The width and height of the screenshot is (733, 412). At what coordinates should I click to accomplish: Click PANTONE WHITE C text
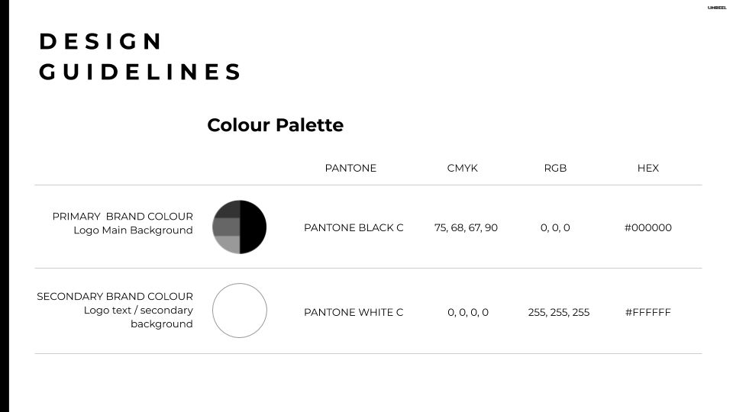354,313
